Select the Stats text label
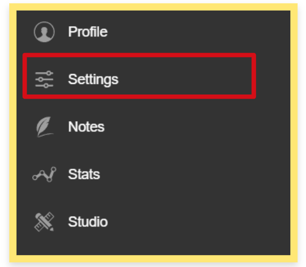Screen dimensions: 306x267 coord(84,175)
